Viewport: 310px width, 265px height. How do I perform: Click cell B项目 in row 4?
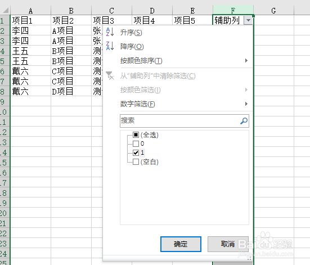pyautogui.click(x=71, y=51)
